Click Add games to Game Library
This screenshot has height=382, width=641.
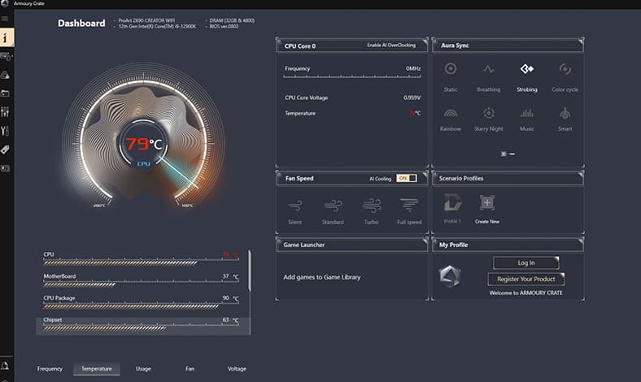point(322,277)
